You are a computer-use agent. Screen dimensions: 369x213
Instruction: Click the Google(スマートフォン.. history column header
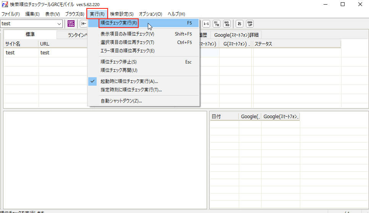pyautogui.click(x=281, y=116)
